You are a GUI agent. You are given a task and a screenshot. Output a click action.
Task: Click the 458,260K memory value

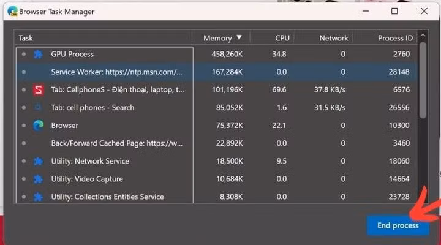pos(227,54)
